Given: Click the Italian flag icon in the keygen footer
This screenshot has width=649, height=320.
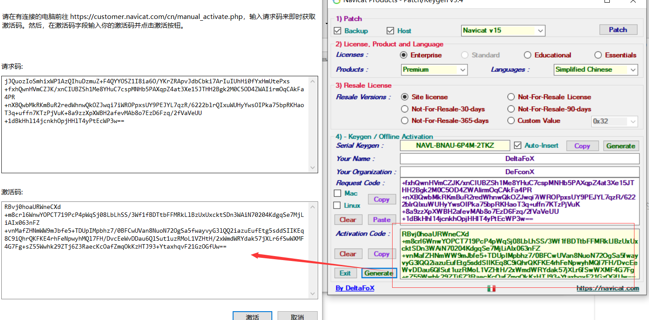Looking at the screenshot, I should point(491,288).
